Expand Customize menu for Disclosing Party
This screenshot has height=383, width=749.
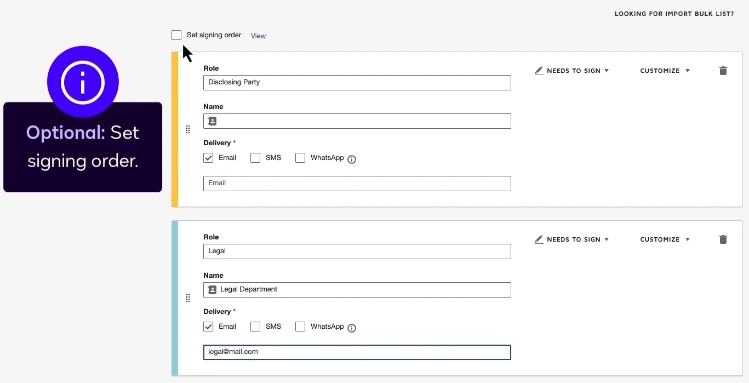(x=665, y=71)
